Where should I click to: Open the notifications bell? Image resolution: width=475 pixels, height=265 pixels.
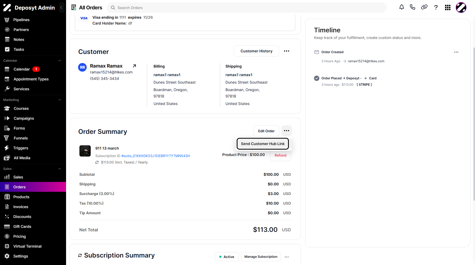pyautogui.click(x=401, y=7)
